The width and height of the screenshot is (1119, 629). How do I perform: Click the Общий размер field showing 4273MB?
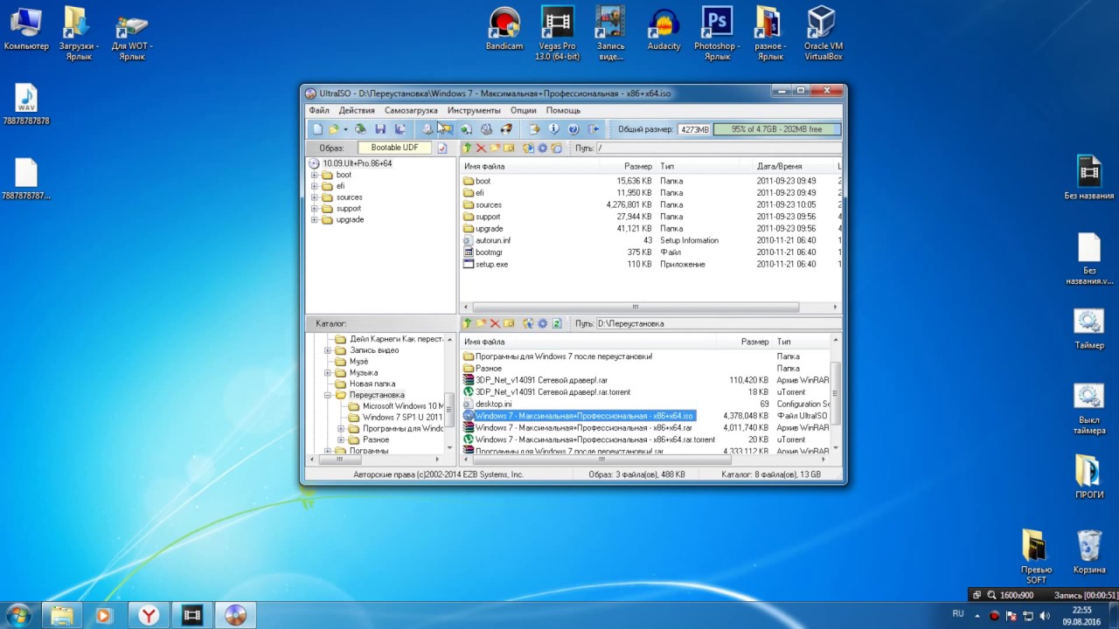click(694, 129)
